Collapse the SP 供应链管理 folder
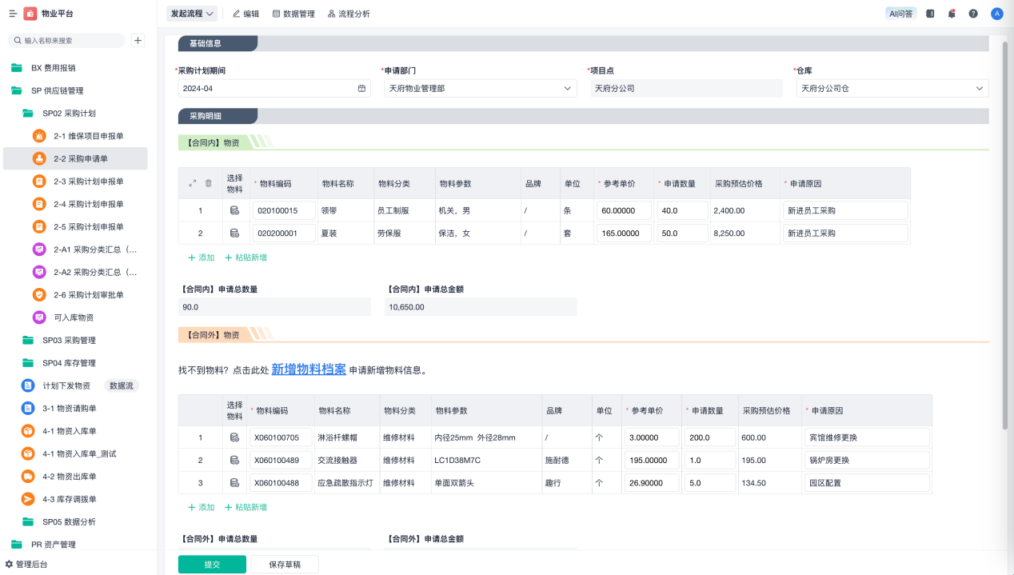The image size is (1014, 575). pos(17,90)
